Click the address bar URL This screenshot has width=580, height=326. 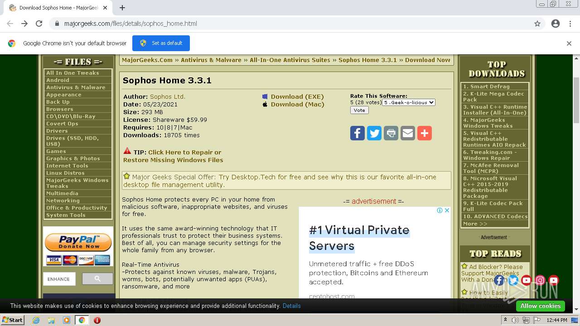(x=130, y=24)
